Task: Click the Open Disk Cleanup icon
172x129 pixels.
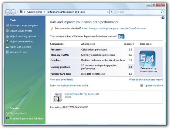Action: click(7, 47)
